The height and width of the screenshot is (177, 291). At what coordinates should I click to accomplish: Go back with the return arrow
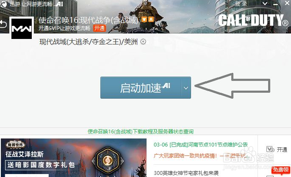[3, 25]
